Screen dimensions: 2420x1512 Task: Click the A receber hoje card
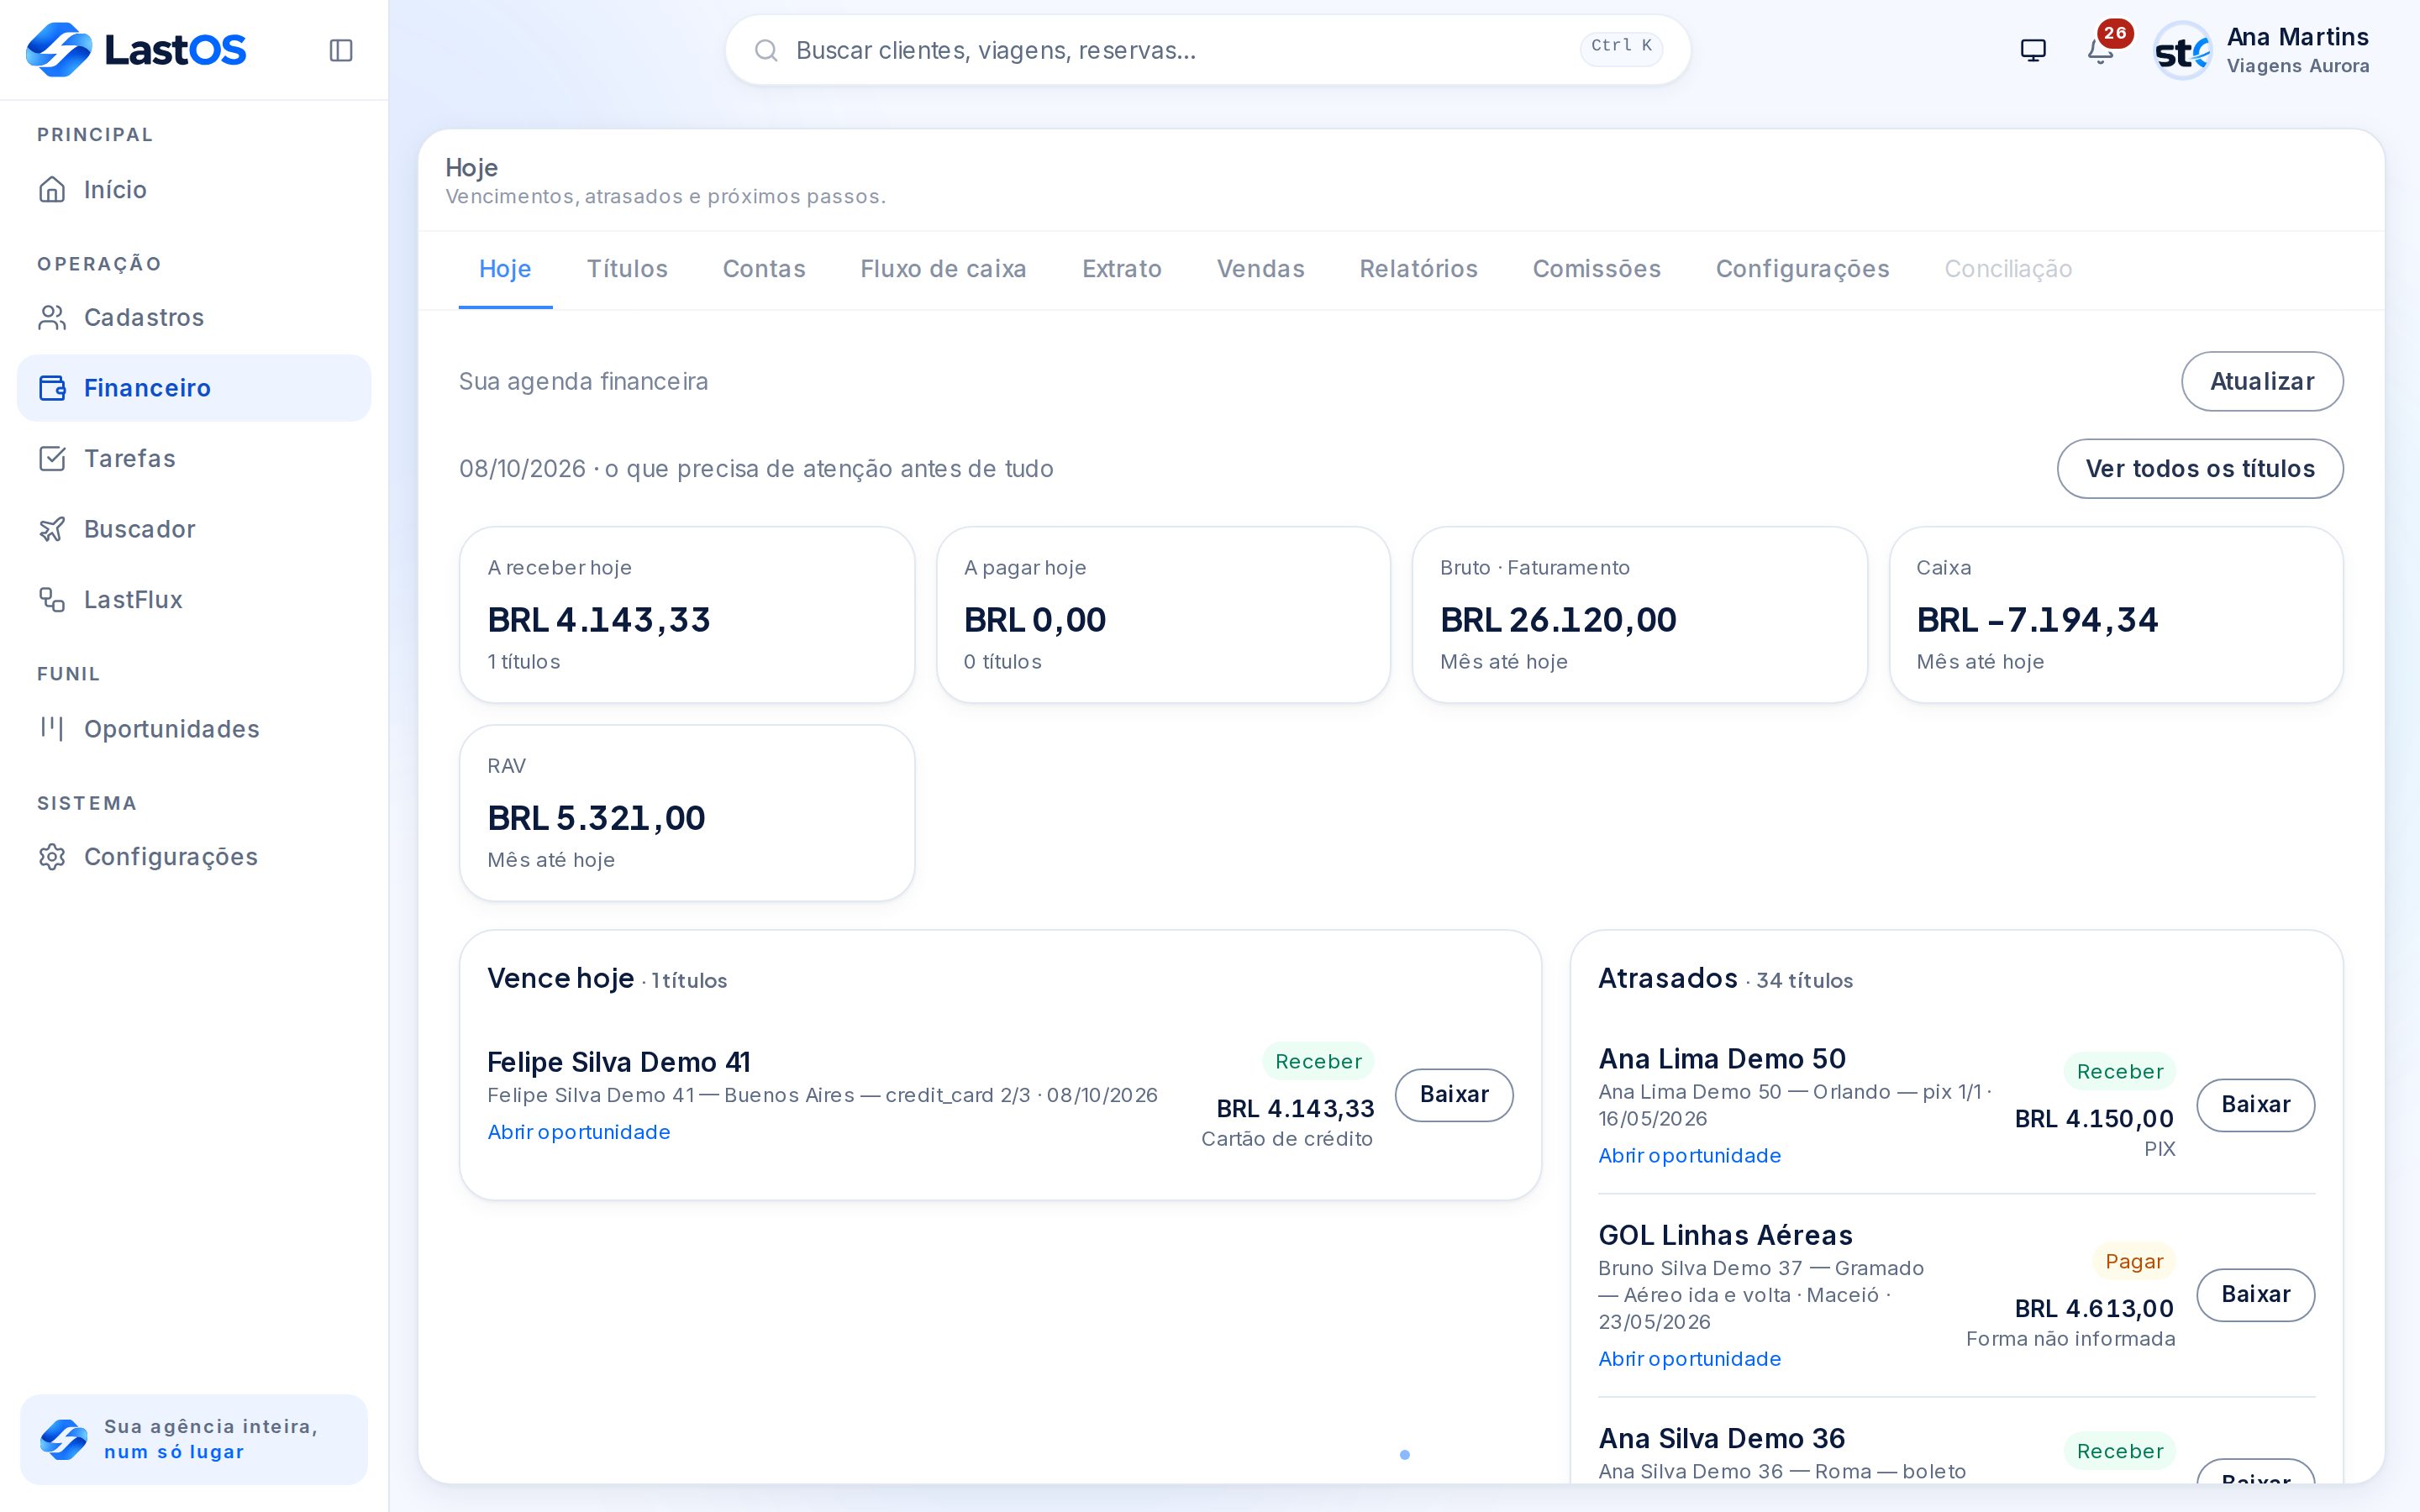[687, 615]
